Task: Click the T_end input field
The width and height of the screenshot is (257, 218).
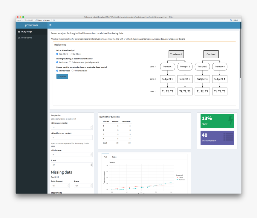Action: coord(72,165)
